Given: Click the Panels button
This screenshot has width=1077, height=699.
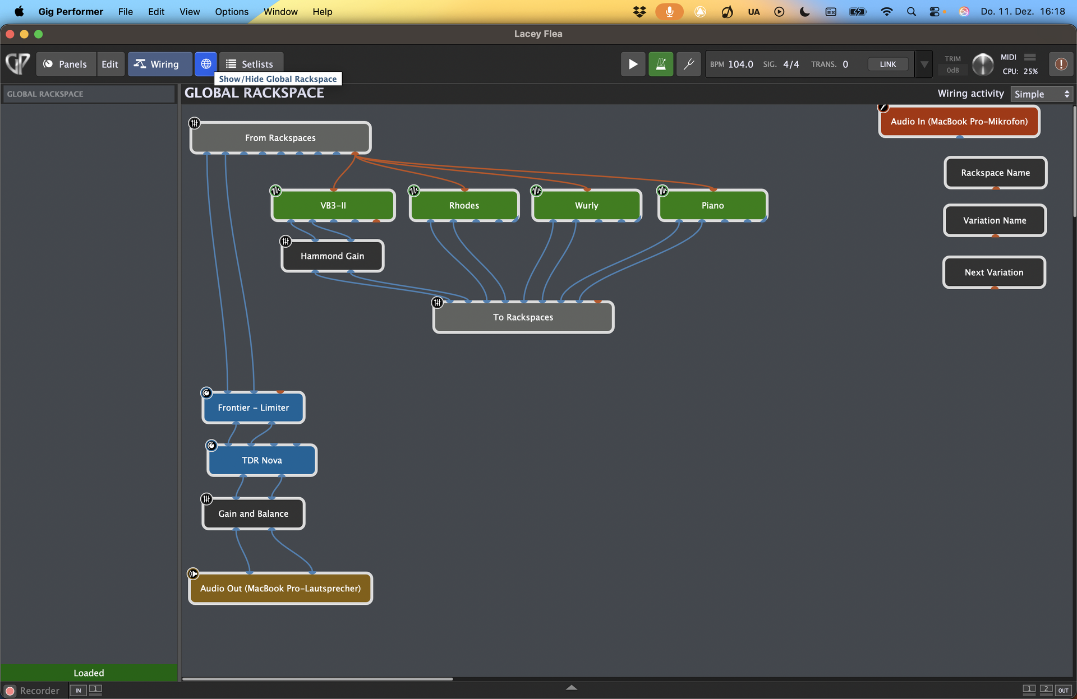Looking at the screenshot, I should [x=66, y=64].
